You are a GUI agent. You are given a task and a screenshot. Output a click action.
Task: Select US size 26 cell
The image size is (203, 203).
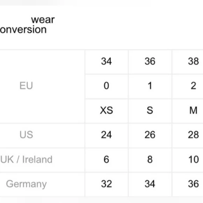pos(150,135)
